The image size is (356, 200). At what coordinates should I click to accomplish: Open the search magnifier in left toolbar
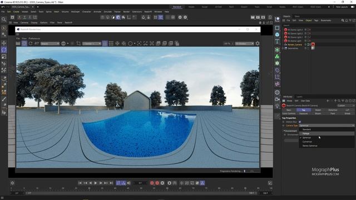(4, 19)
